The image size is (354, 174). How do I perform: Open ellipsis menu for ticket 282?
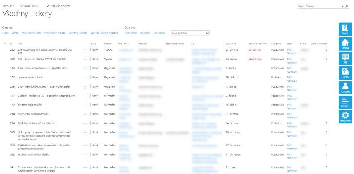[x=85, y=50]
